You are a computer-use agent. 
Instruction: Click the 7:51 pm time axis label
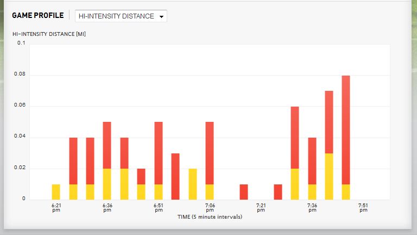coord(364,208)
